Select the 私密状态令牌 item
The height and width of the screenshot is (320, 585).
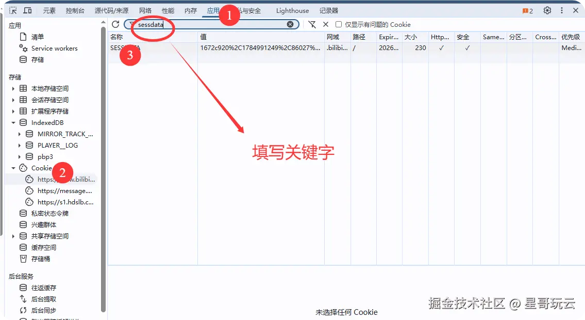(x=50, y=213)
